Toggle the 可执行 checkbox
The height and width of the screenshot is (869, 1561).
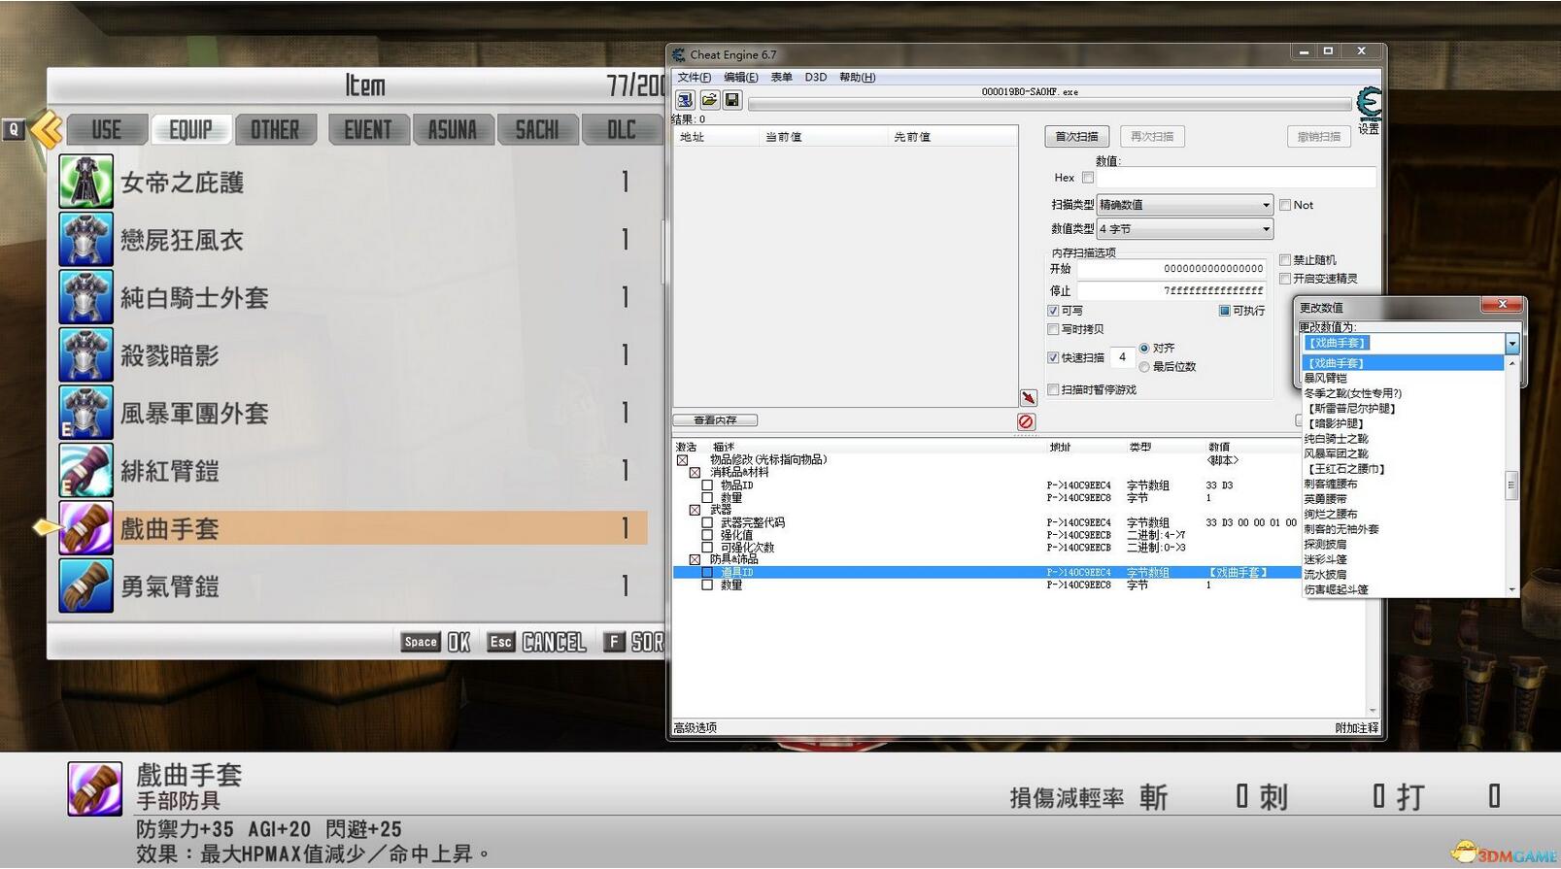pos(1225,311)
